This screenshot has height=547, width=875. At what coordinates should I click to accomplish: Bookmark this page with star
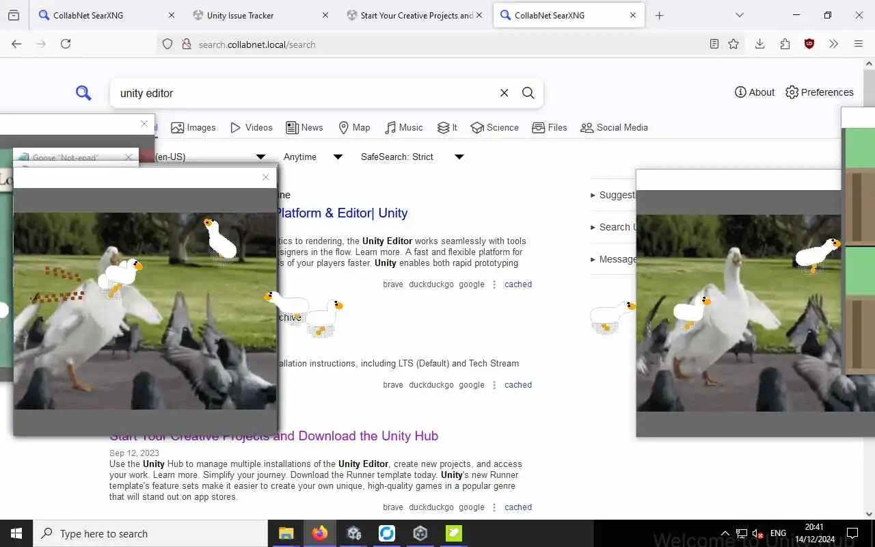[x=733, y=44]
